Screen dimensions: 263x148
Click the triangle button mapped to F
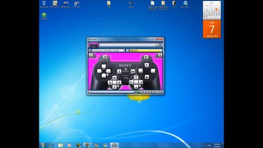147,65
